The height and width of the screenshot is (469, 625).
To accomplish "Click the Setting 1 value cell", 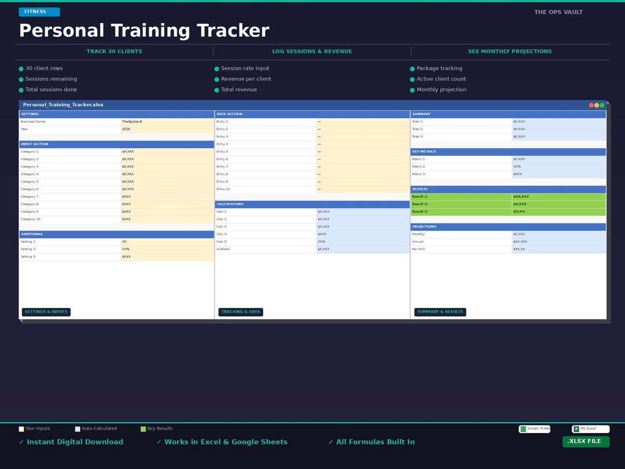I will tap(167, 241).
